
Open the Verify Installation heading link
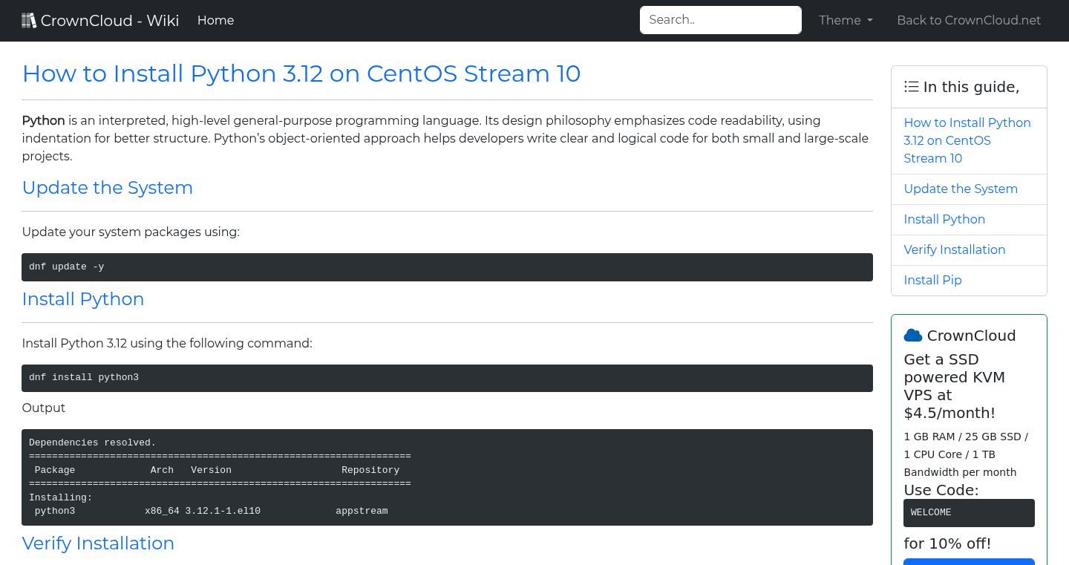coord(98,543)
